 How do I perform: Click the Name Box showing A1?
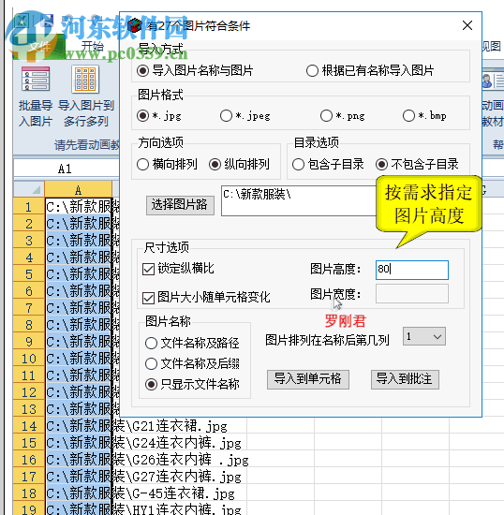pos(66,169)
